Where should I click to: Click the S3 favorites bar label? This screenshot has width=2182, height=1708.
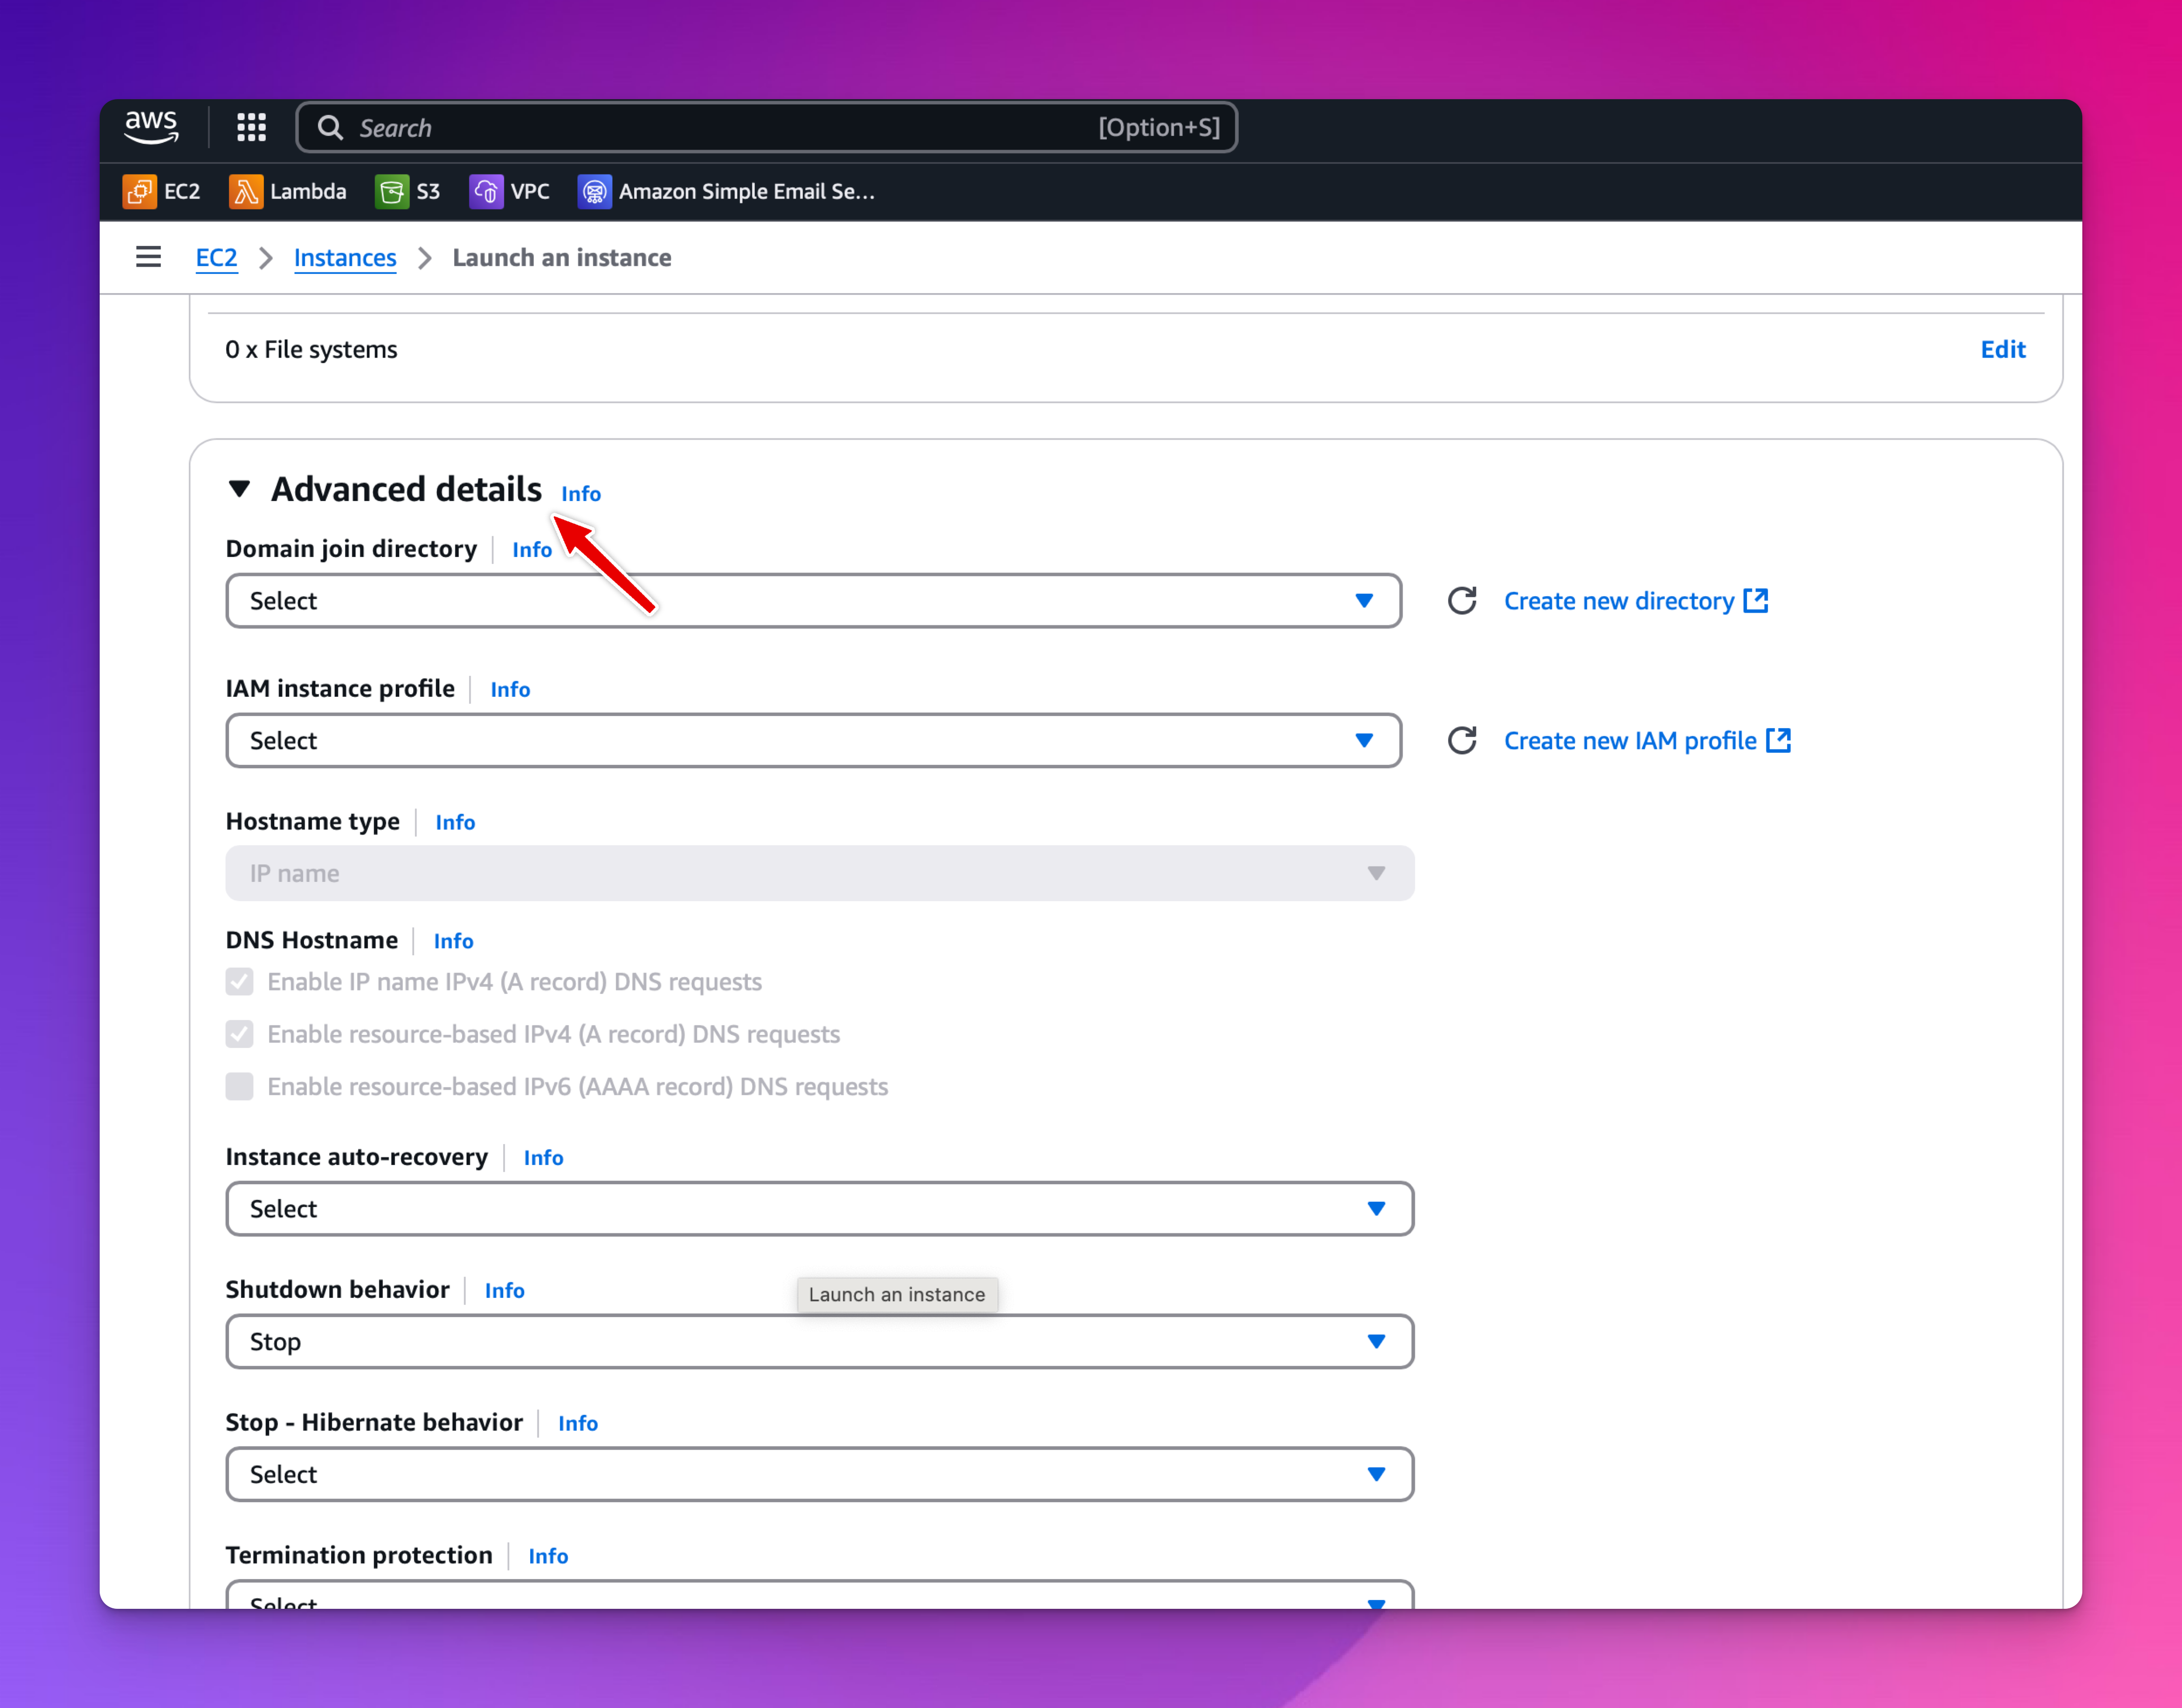[x=428, y=191]
